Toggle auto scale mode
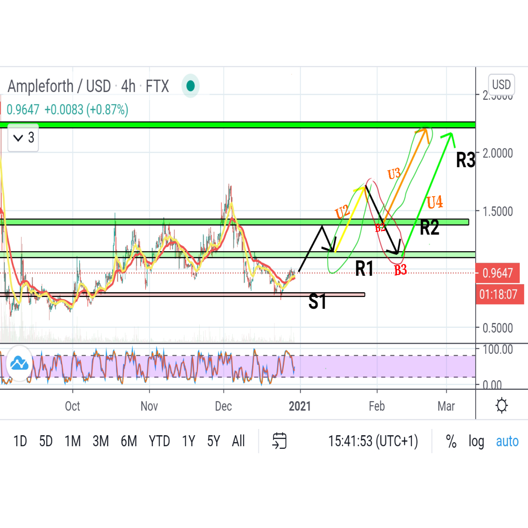This screenshot has width=528, height=528. (x=507, y=441)
